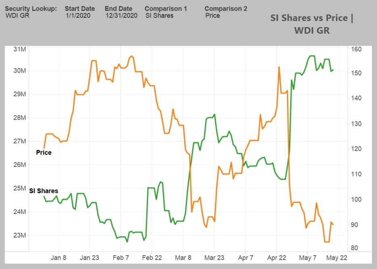377x269 pixels.
Task: Click the Security Lookup header label
Action: pos(31,8)
